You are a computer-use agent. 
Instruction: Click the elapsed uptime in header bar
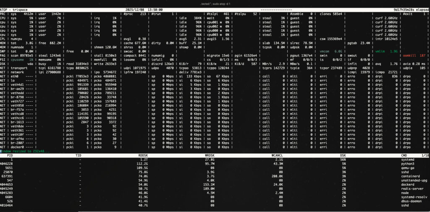click(x=409, y=9)
